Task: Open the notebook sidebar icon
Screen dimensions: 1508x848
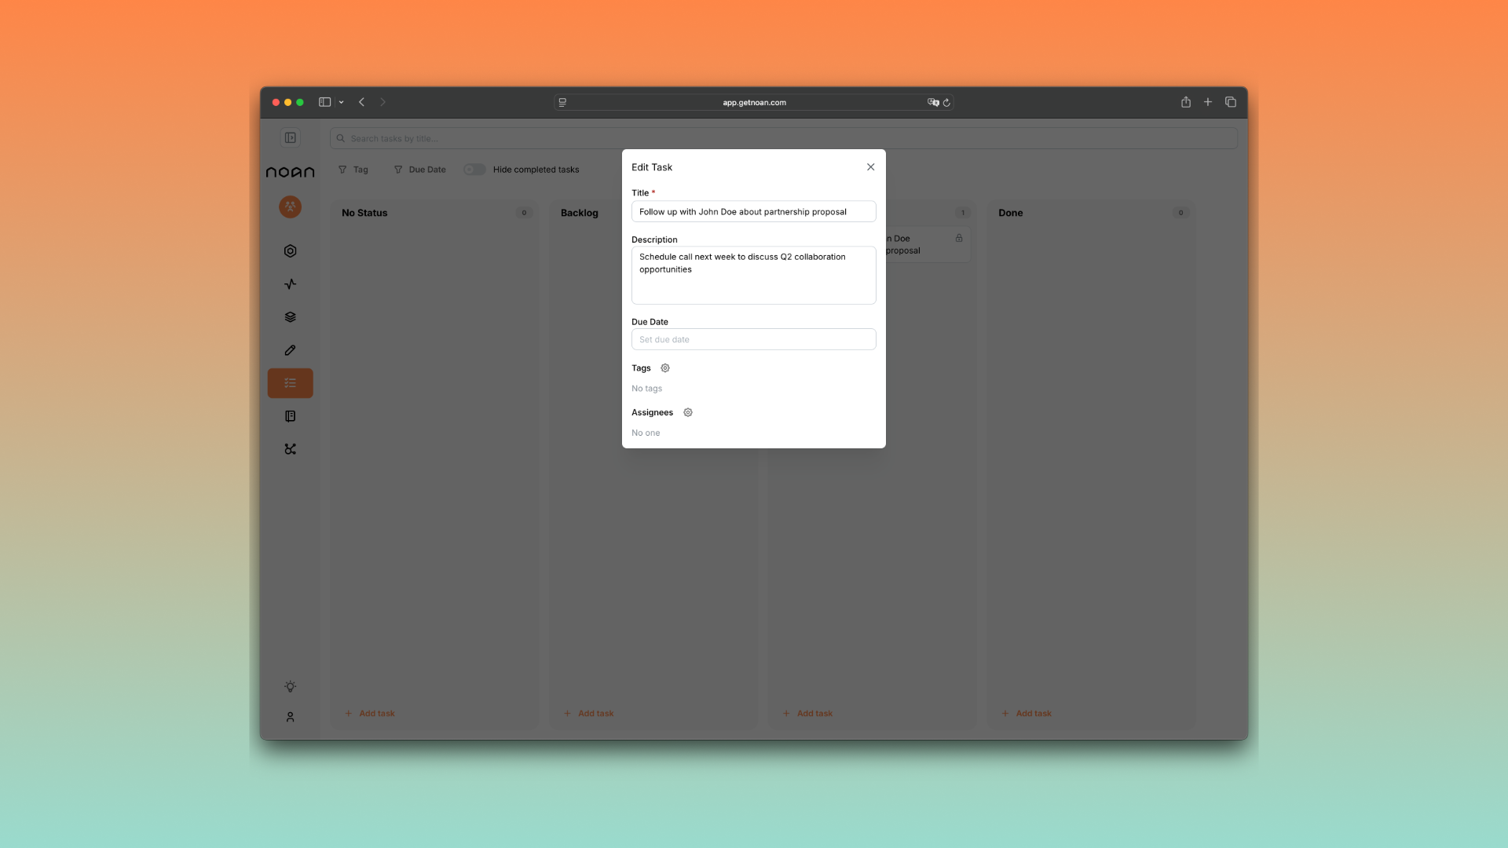Action: point(290,416)
